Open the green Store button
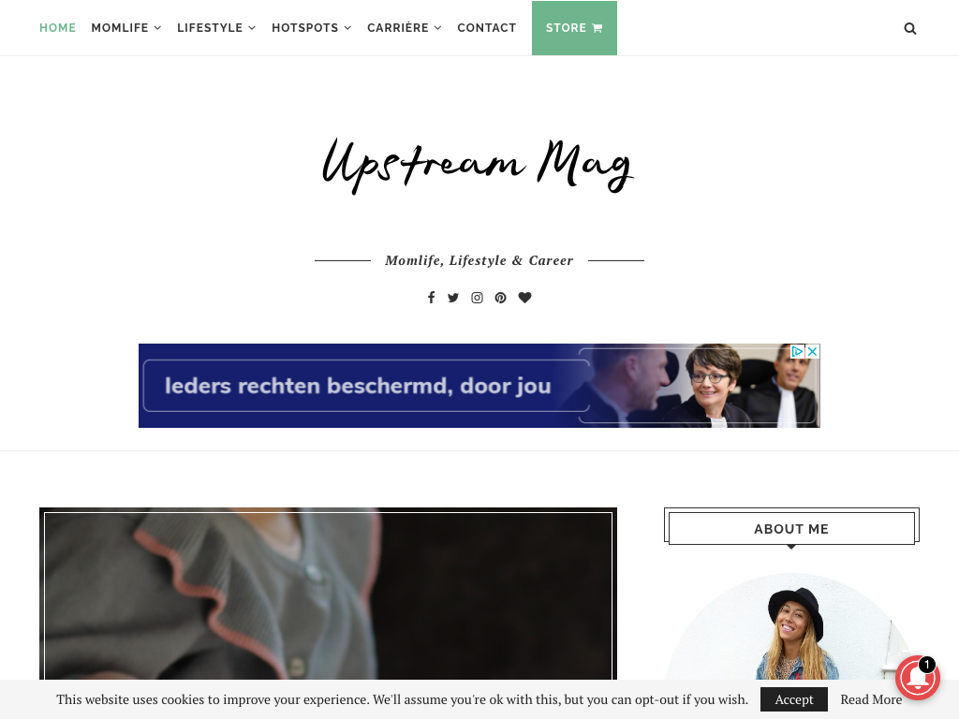 (x=574, y=28)
